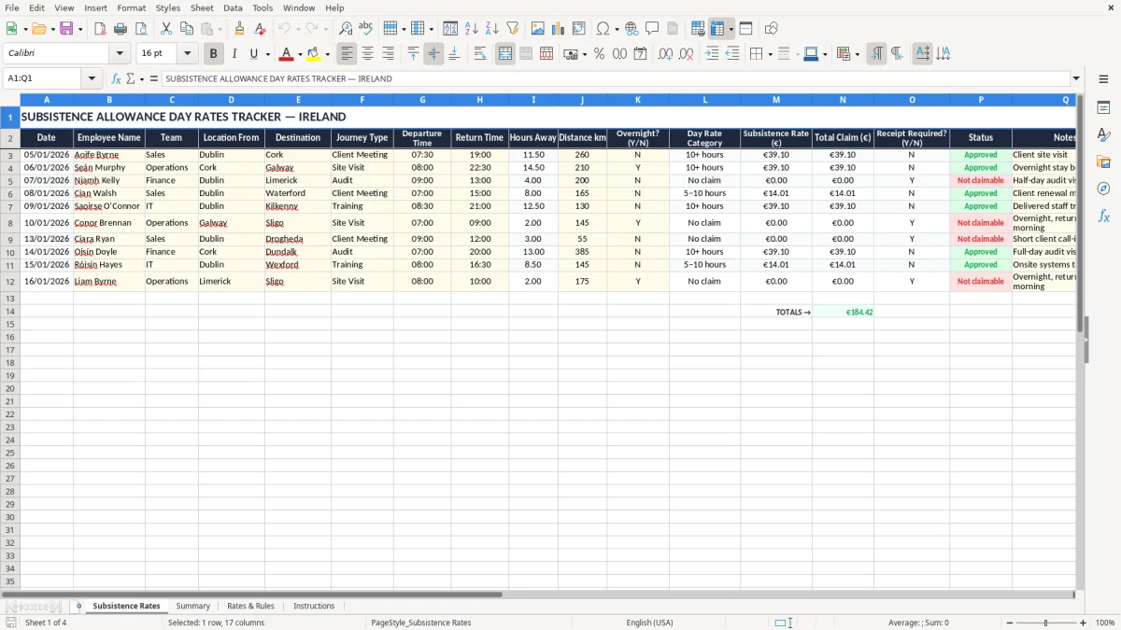Open Find & Replace icon
The height and width of the screenshot is (630, 1121).
[x=346, y=29]
